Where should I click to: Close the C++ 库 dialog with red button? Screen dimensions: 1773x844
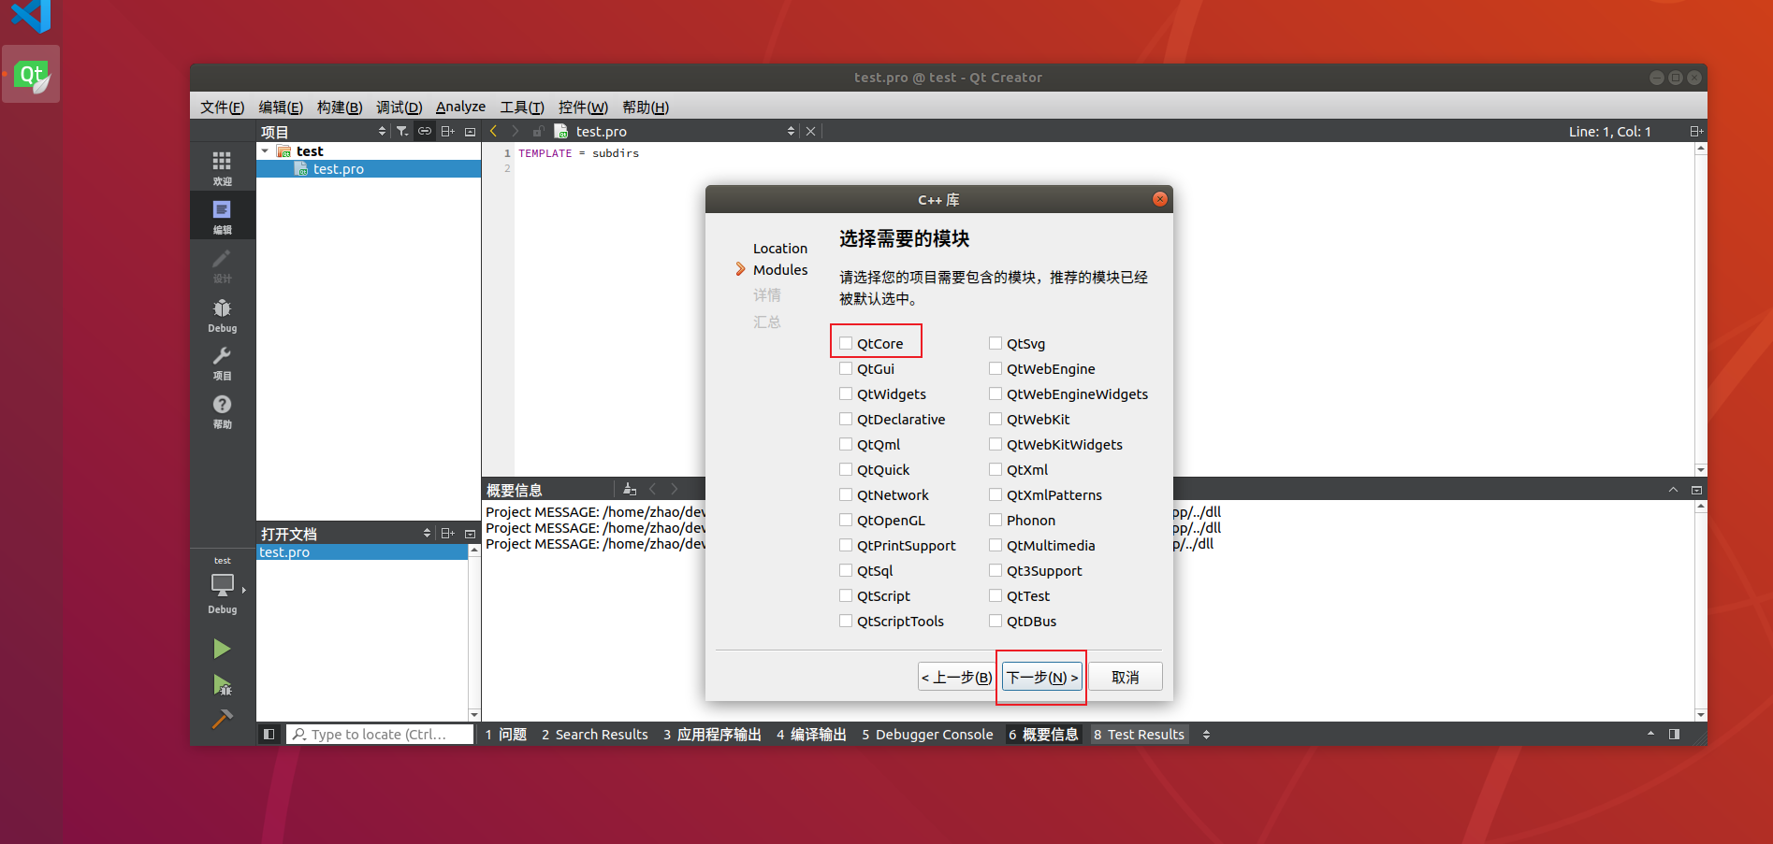(x=1159, y=199)
